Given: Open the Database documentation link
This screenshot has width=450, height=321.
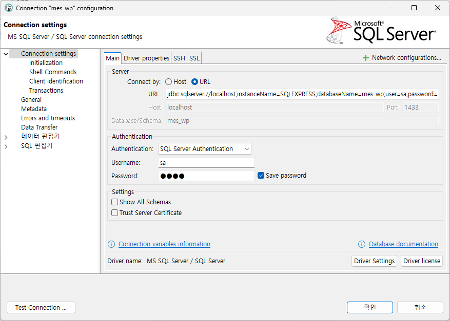Looking at the screenshot, I should point(403,244).
